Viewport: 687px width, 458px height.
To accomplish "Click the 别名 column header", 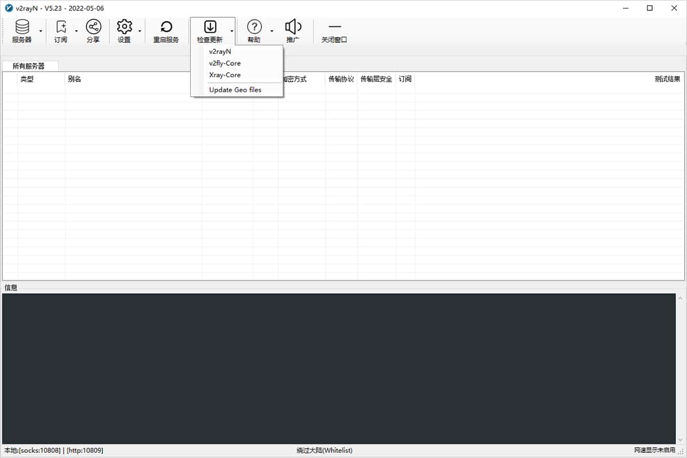I will coord(74,79).
